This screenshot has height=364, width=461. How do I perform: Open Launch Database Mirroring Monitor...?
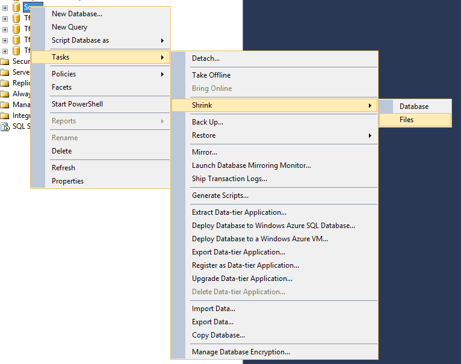(274, 165)
